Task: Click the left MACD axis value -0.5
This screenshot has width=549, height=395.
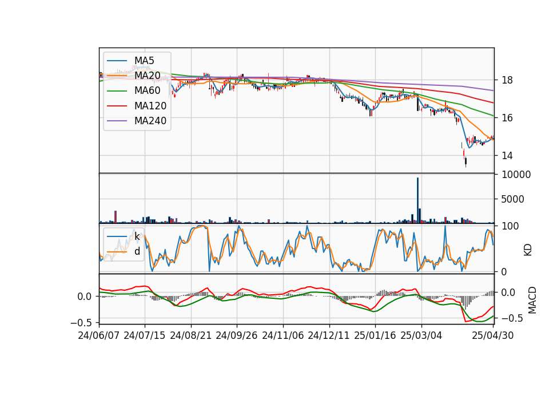Action: pyautogui.click(x=81, y=322)
